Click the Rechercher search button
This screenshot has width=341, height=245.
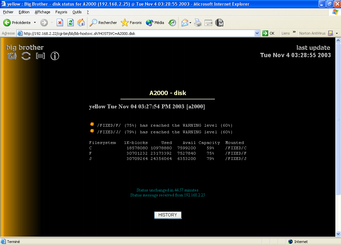(103, 23)
